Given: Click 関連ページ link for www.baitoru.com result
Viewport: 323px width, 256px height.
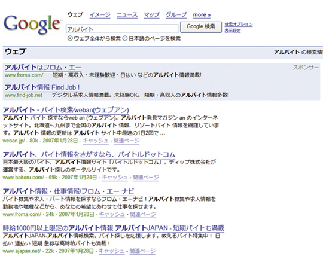Looking at the screenshot, I should click(x=145, y=178).
